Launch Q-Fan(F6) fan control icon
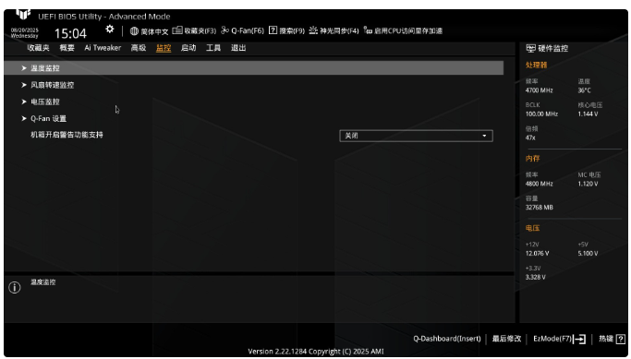This screenshot has height=359, width=631. pos(224,30)
